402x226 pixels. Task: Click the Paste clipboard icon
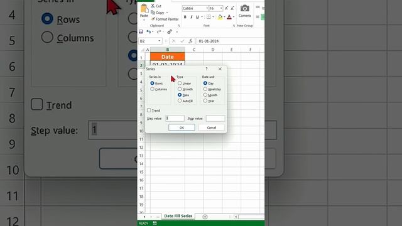144,9
